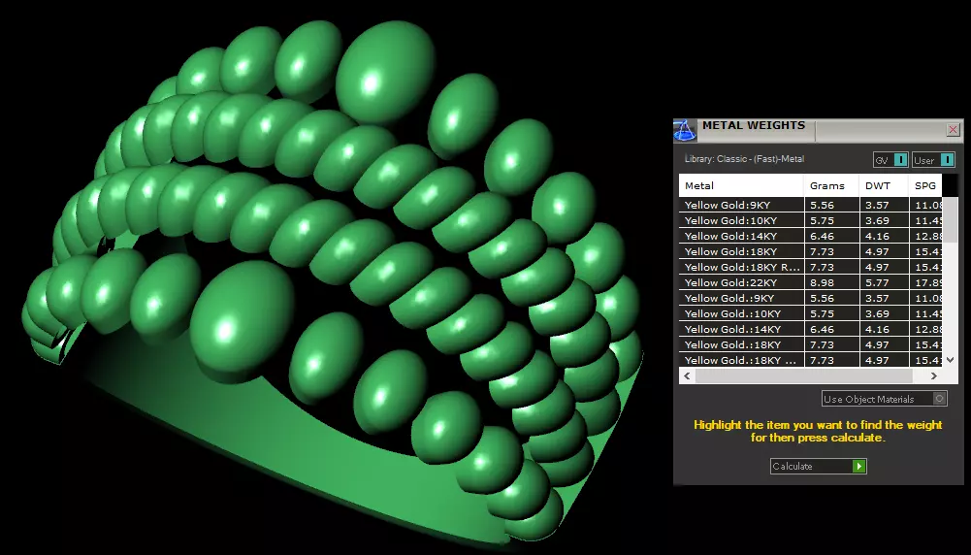
Task: Select the Yellow Gold.:9KY row
Action: 810,298
